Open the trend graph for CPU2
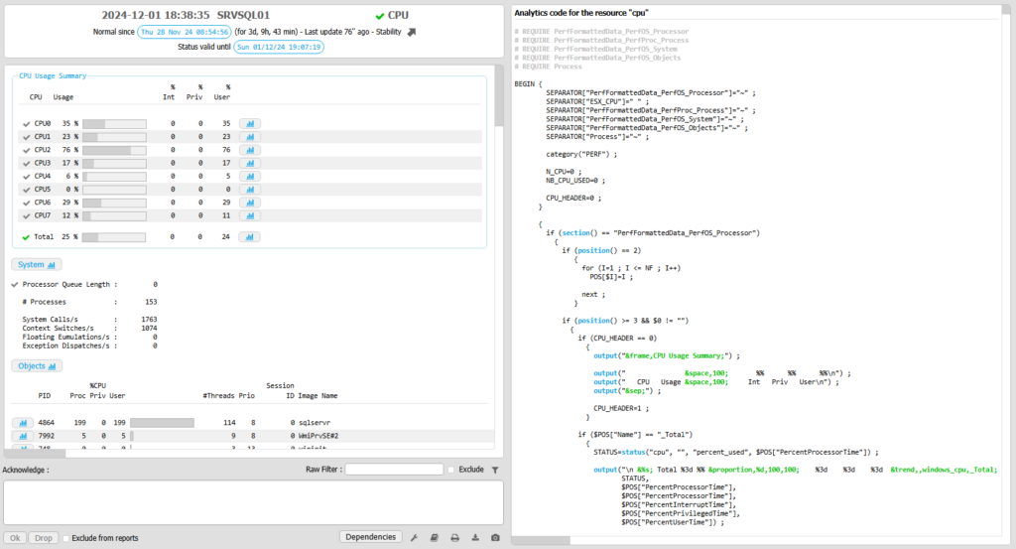The height and width of the screenshot is (549, 1016). 249,150
